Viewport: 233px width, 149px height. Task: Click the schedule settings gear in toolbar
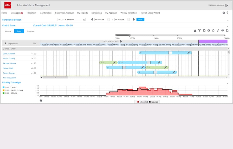[x=209, y=31]
